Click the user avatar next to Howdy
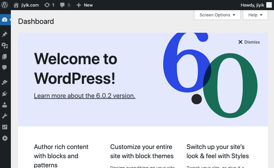The width and height of the screenshot is (274, 168). click(x=269, y=5)
